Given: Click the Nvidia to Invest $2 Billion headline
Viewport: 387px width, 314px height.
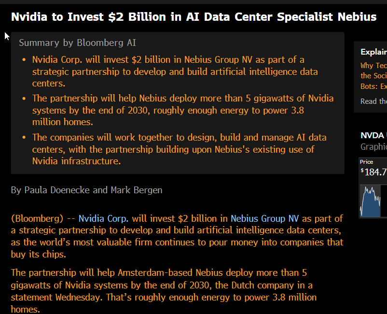Looking at the screenshot, I should [193, 17].
